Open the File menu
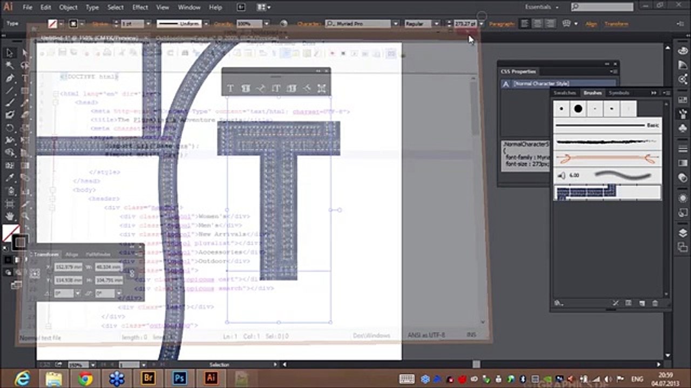 (28, 8)
